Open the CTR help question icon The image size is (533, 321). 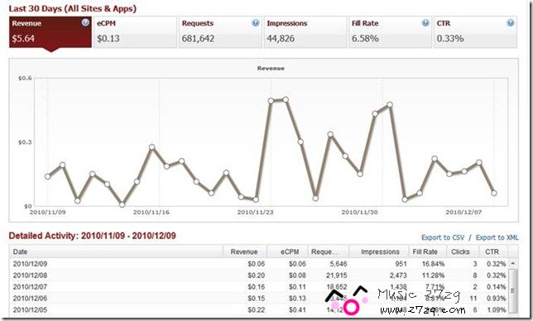[x=510, y=23]
